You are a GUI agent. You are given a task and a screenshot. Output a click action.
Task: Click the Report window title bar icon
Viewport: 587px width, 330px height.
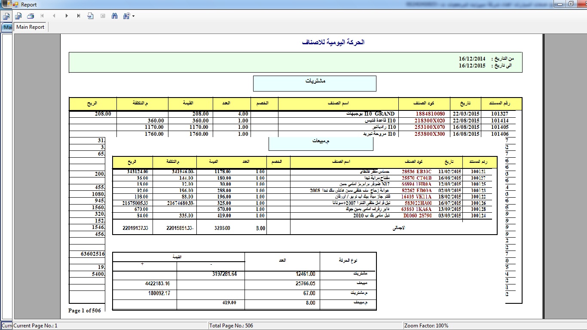tap(15, 5)
